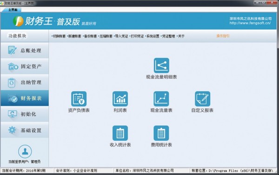Select the 固定资产 module
This screenshot has height=175, width=279.
coord(25,66)
